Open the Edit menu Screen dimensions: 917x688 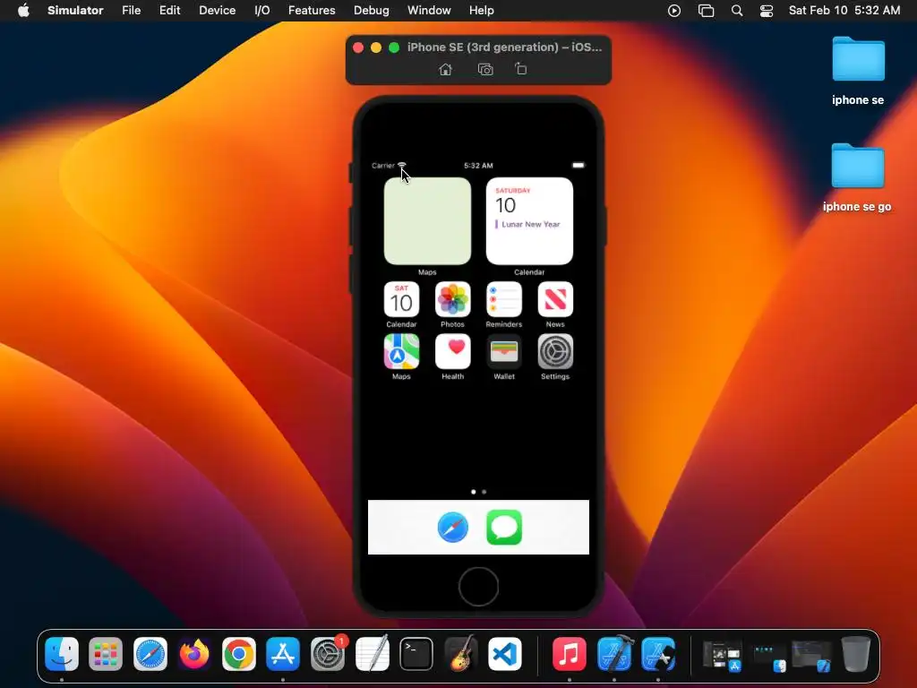pos(169,11)
